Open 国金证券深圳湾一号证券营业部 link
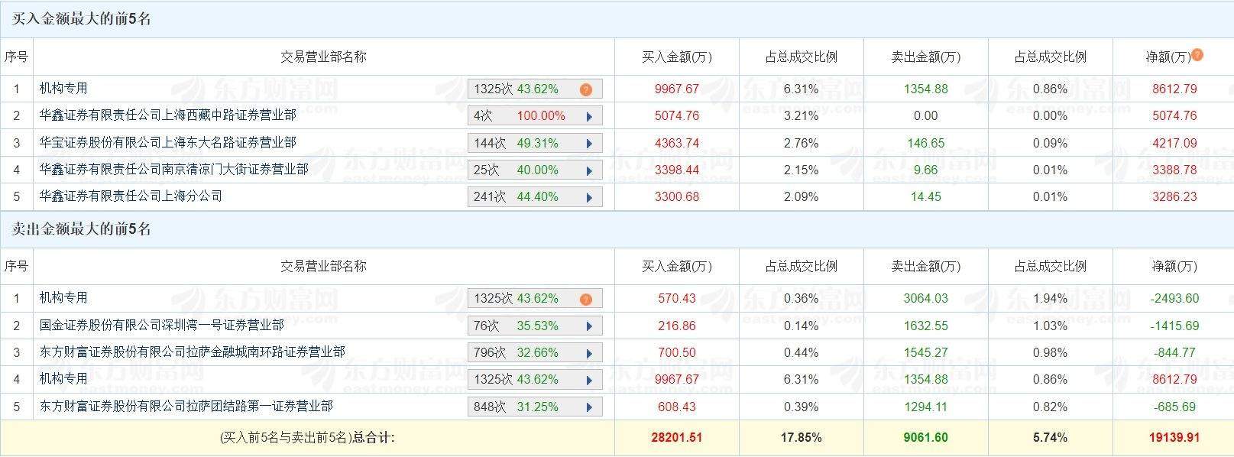This screenshot has width=1234, height=457. [x=162, y=325]
